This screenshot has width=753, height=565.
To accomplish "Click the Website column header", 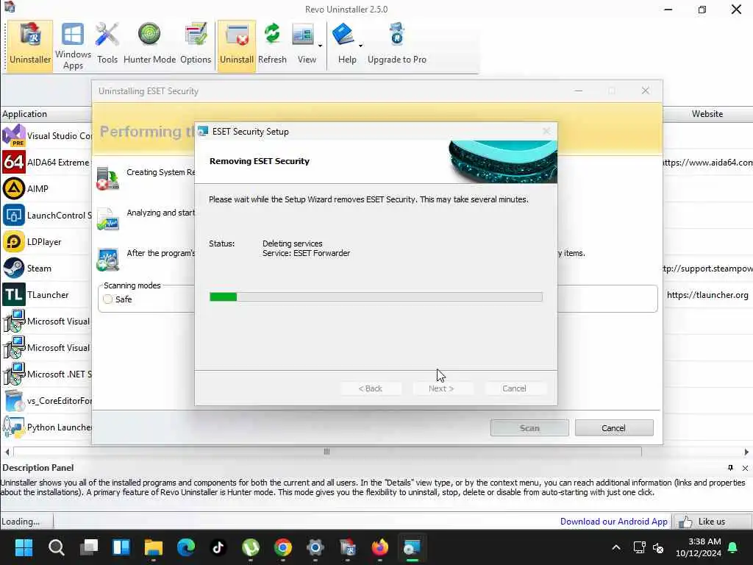I will [x=707, y=114].
